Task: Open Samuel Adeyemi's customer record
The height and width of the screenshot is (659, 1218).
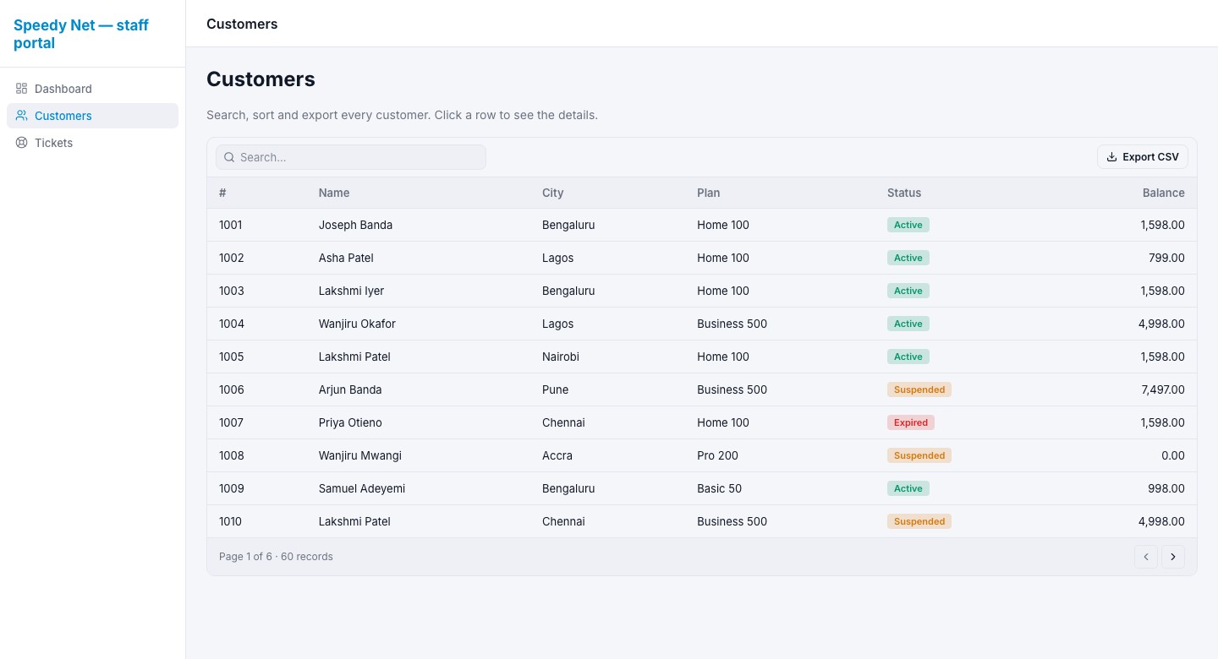Action: click(702, 488)
